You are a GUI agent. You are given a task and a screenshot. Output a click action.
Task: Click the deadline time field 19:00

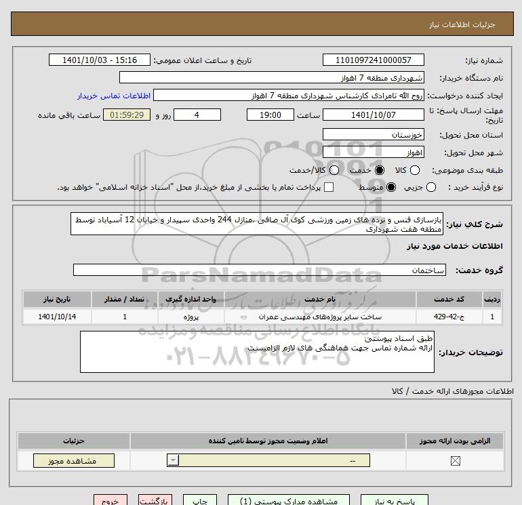pyautogui.click(x=270, y=115)
